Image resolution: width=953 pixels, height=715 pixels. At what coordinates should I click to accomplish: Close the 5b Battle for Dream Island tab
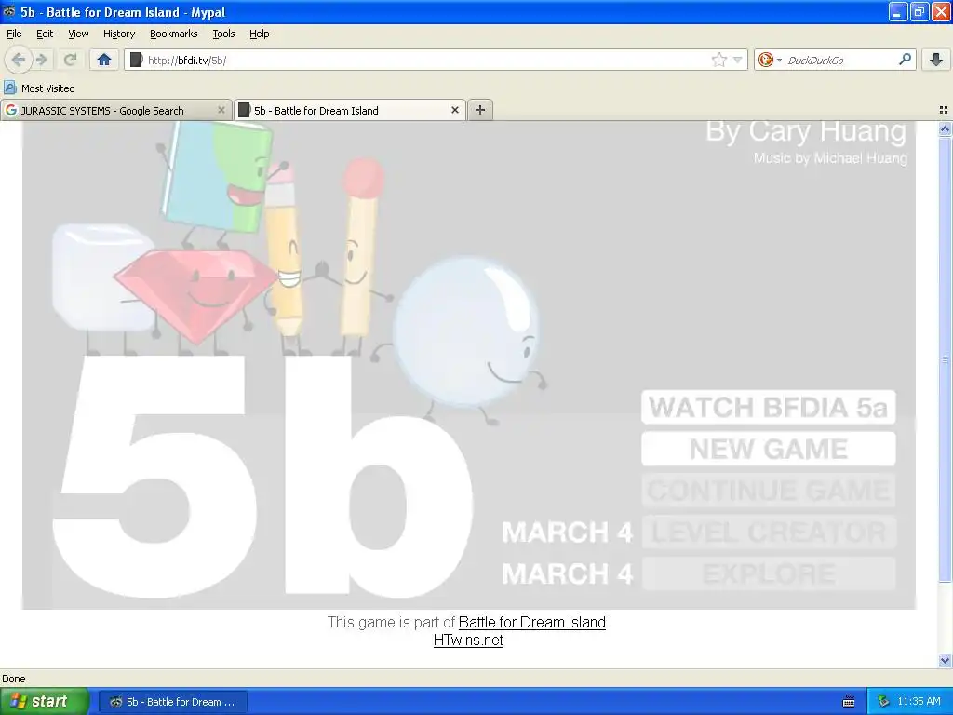[x=454, y=110]
